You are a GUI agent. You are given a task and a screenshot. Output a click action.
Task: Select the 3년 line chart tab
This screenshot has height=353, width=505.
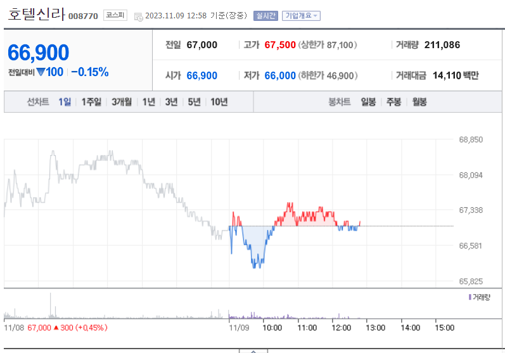click(x=171, y=102)
